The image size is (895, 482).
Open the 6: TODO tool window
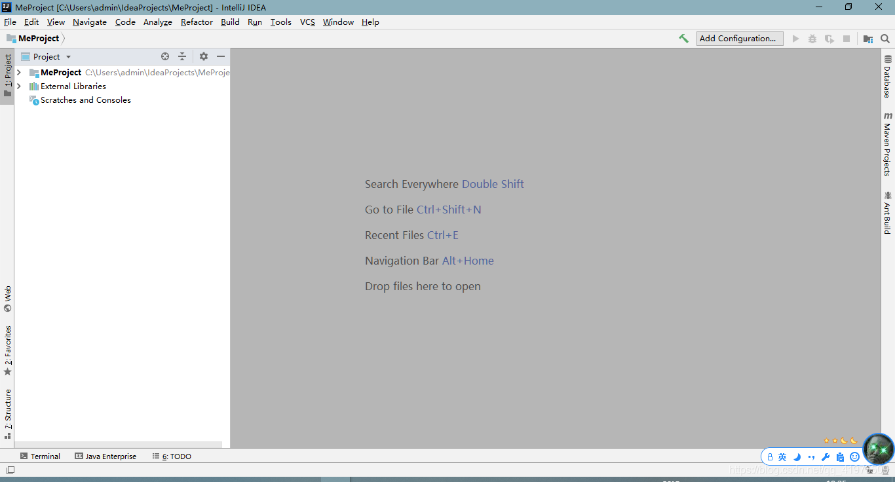172,456
